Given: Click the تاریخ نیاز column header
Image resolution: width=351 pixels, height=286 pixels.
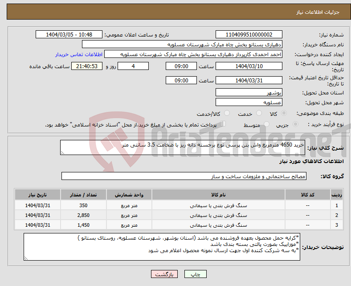Looking at the screenshot, I should click(37, 195).
